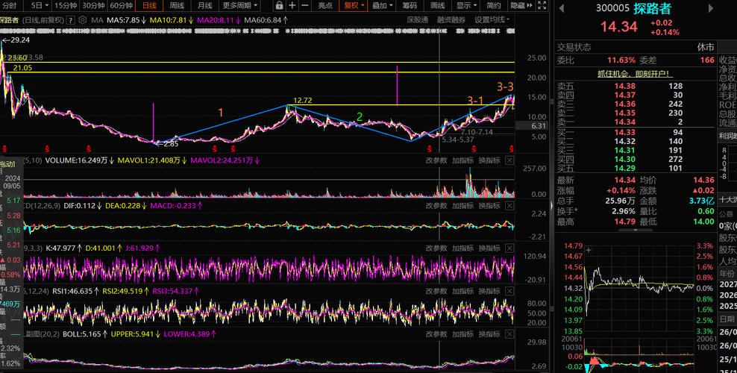Image resolution: width=737 pixels, height=373 pixels.
Task: Open 复权 adjustment dropdown
Action: click(354, 6)
